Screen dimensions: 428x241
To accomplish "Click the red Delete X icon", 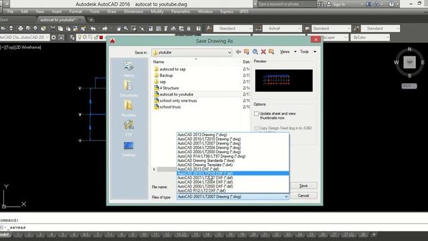I will tap(263, 52).
